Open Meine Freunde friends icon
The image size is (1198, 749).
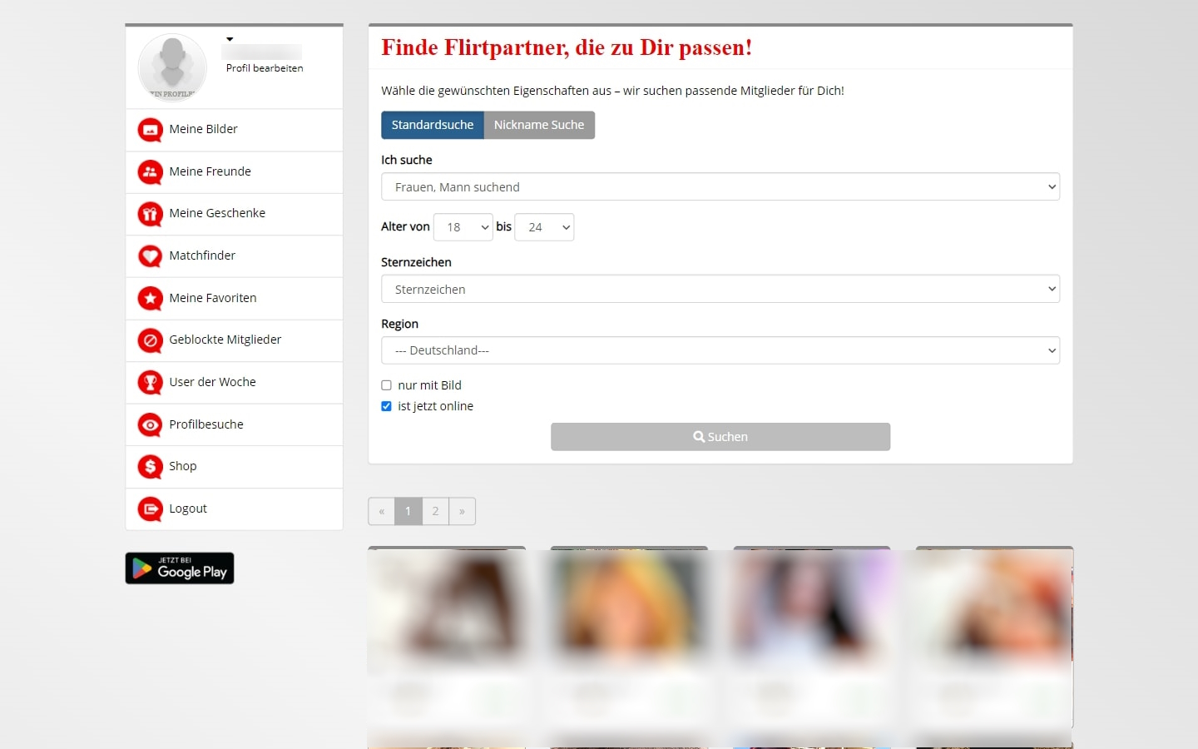tap(150, 172)
